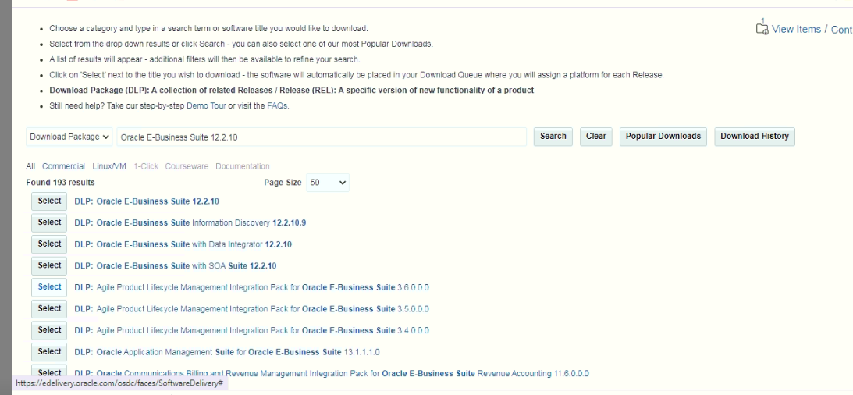Open Agile Integration Pack 3.6.0.0.0 link
Image resolution: width=853 pixels, height=395 pixels.
coord(251,287)
